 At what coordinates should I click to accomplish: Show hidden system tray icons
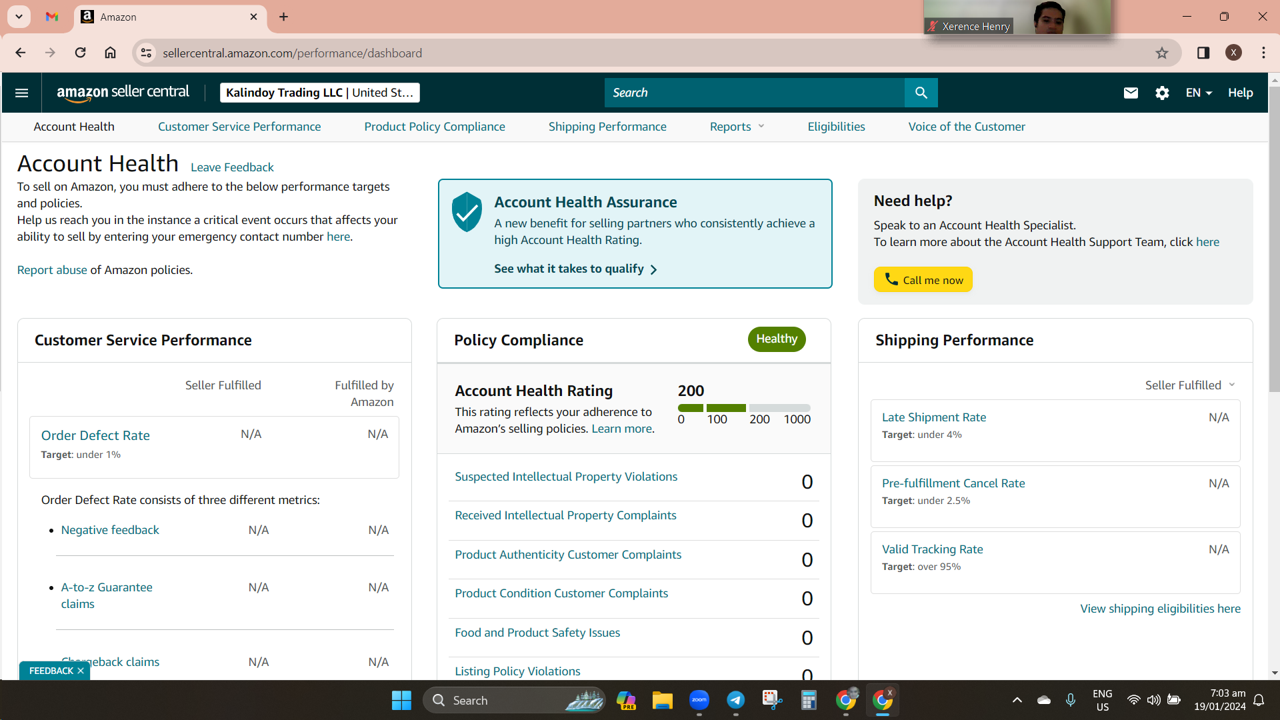(1017, 701)
